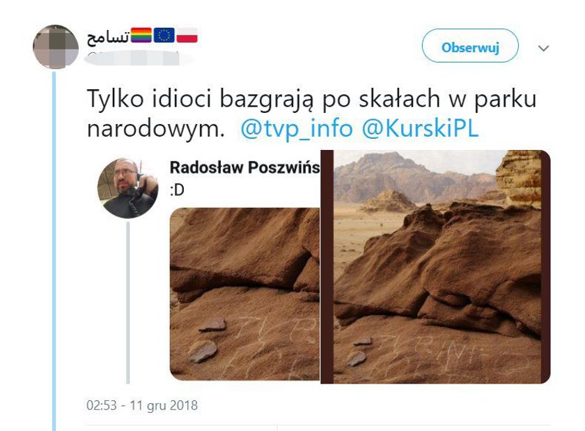The image size is (585, 431).
Task: Open Radosław Poszwiński's profile picture
Action: click(x=128, y=188)
